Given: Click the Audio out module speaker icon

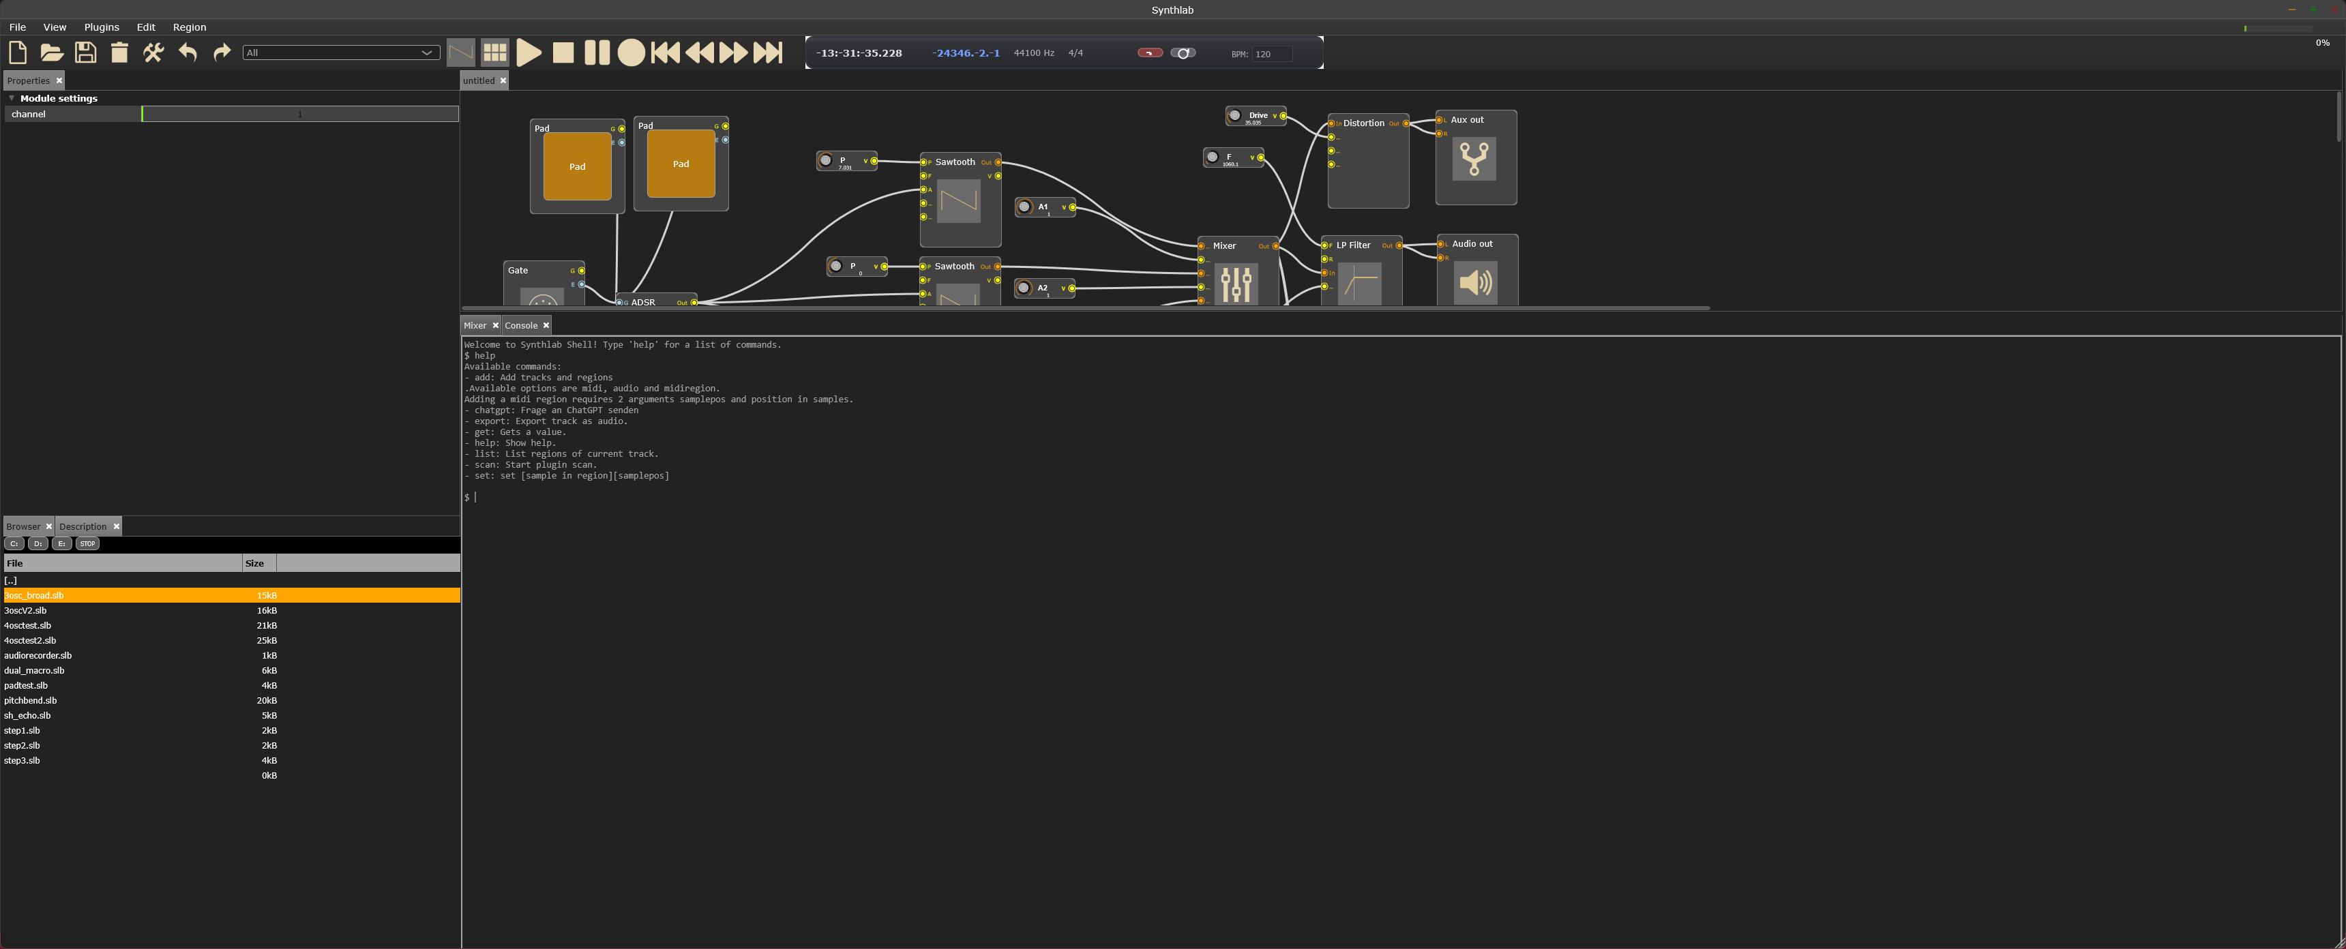Looking at the screenshot, I should point(1475,282).
